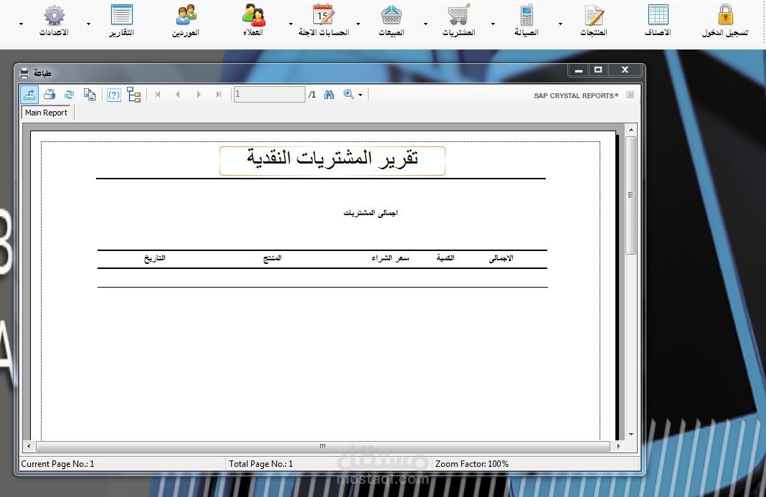The height and width of the screenshot is (497, 766).
Task: Click the Find Text binoculars icon
Action: tap(329, 95)
